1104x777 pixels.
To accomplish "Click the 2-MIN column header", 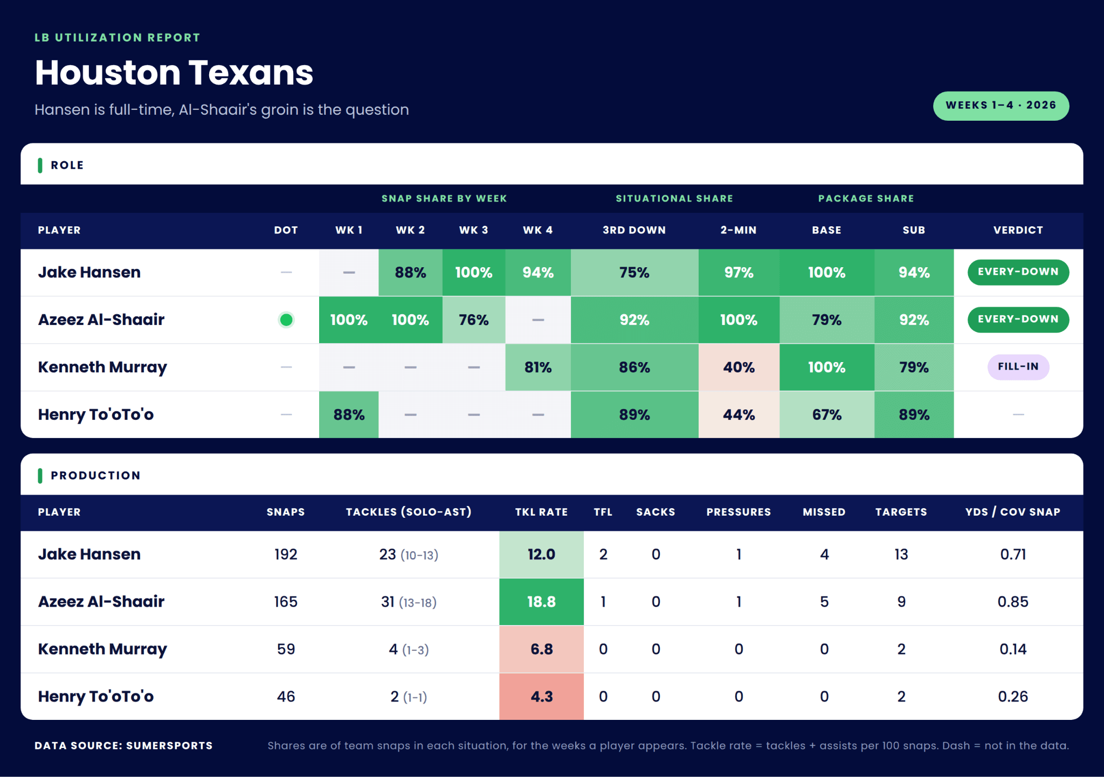I will pos(739,230).
